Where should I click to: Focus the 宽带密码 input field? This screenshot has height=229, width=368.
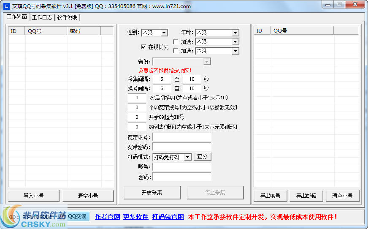[x=181, y=147]
